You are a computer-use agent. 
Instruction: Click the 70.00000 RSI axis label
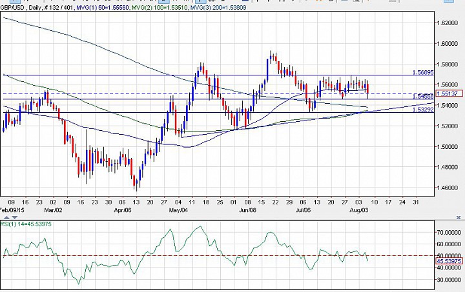(x=449, y=233)
